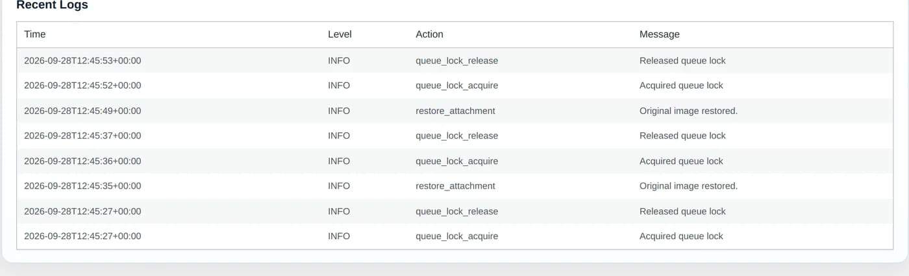This screenshot has width=909, height=276.
Task: Click the 12:45:52 timestamp entry
Action: (82, 86)
